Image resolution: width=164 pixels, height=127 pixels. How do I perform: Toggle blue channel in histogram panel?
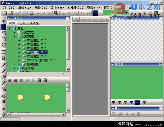(131, 102)
